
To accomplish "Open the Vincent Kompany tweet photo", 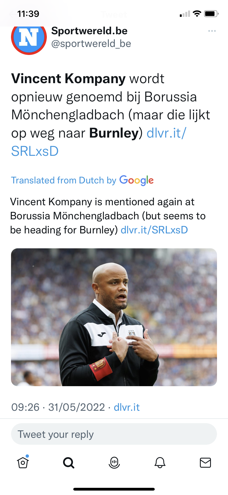I will tap(114, 317).
